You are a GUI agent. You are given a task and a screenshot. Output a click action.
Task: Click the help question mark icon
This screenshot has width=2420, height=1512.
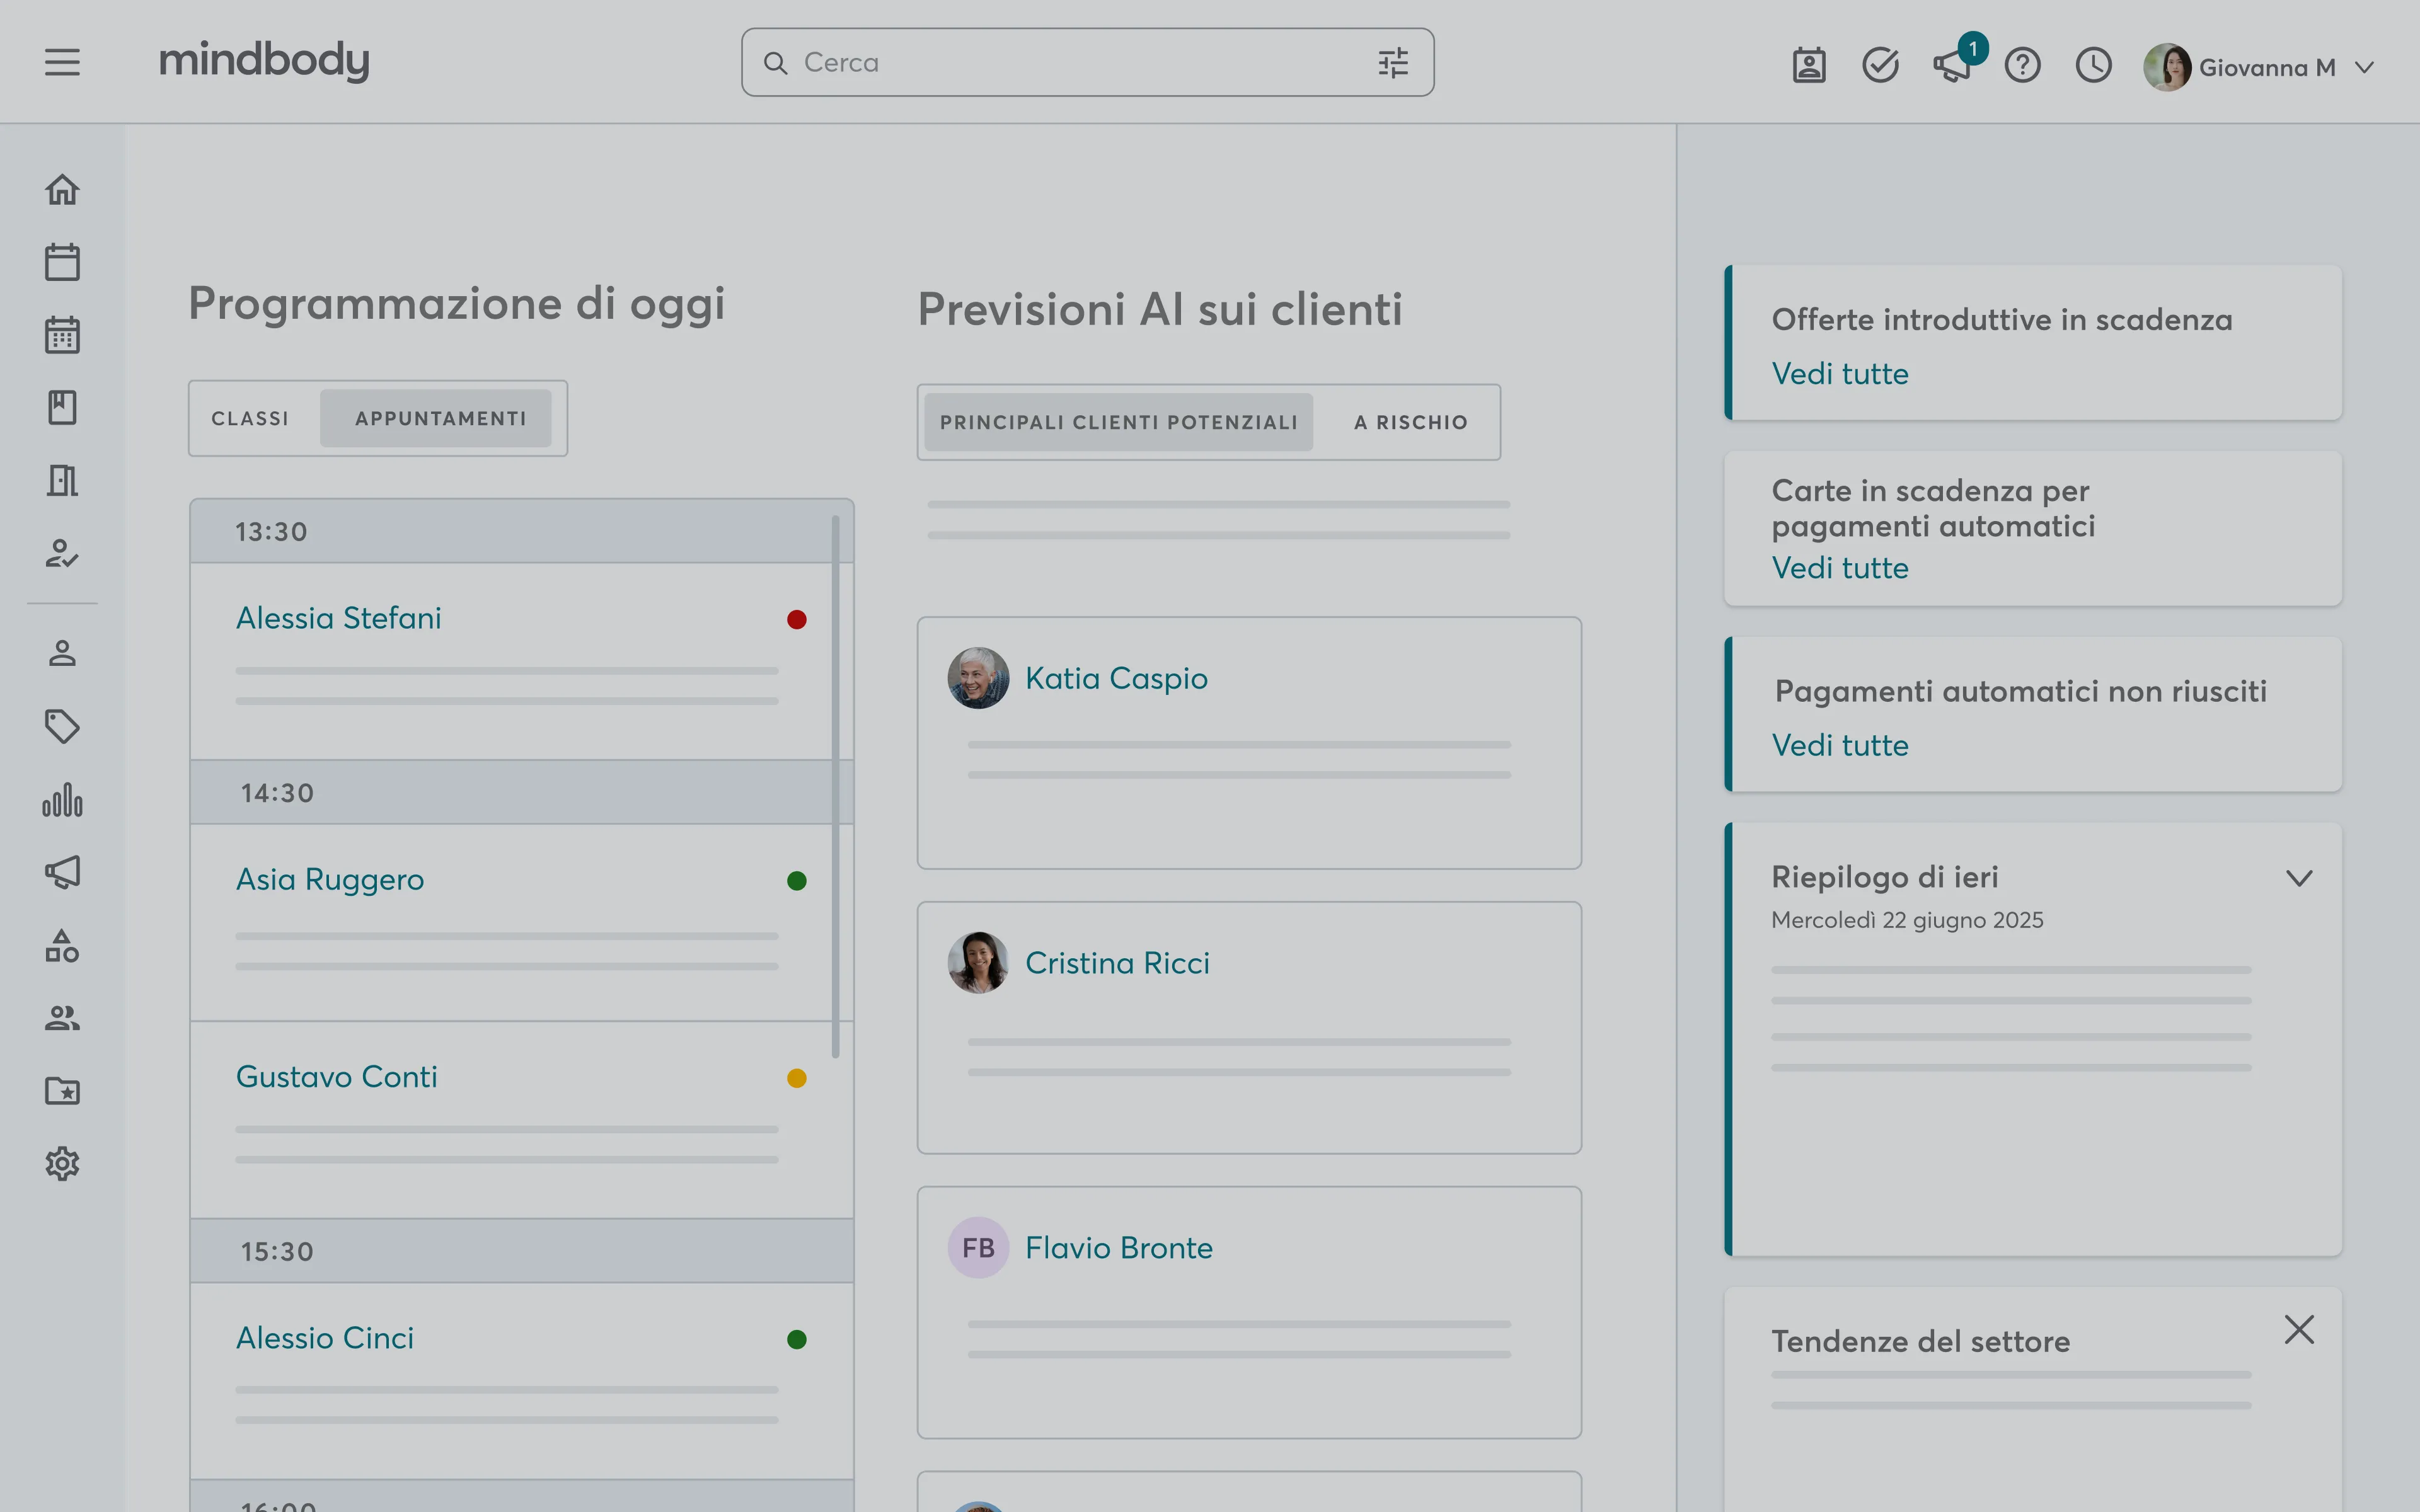point(2022,66)
